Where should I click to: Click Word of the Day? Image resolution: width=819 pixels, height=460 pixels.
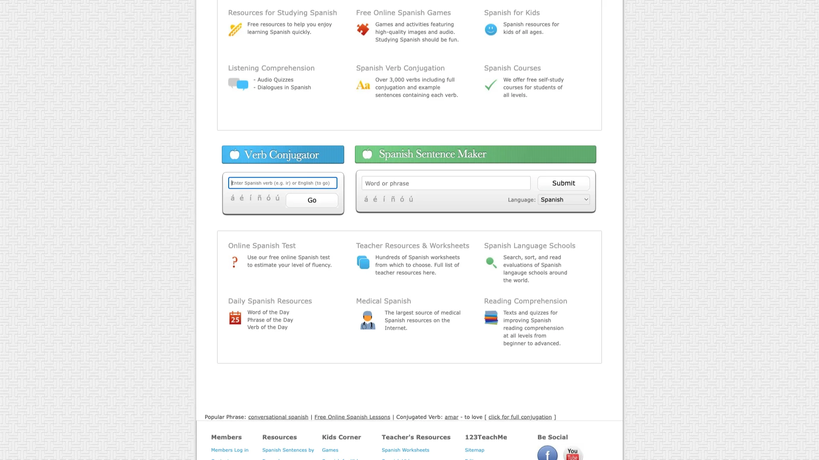pos(268,312)
